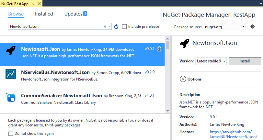
Task: Check Do not show this again
Action: pos(11,134)
